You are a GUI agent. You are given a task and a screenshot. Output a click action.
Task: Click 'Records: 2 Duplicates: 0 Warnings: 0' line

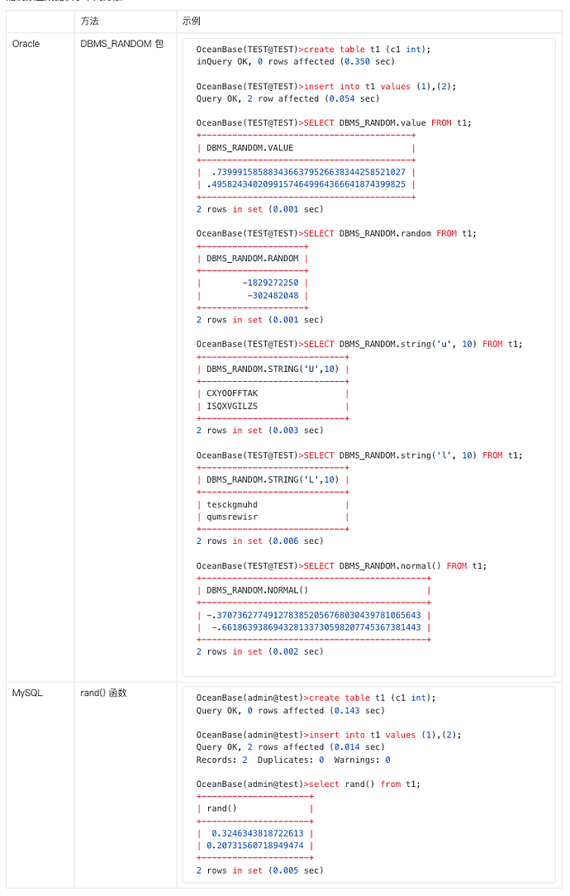[293, 760]
